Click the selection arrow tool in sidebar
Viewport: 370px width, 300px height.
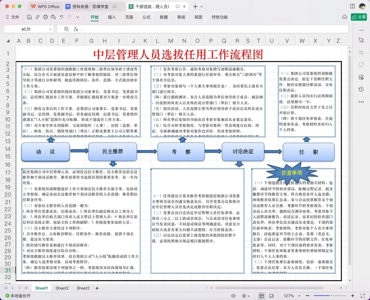pos(361,40)
